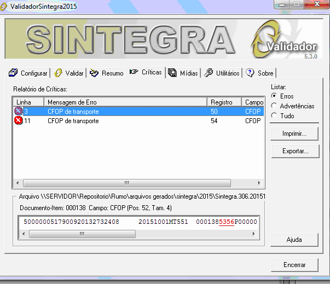Click the Encerrar button
The width and height of the screenshot is (330, 284).
[x=294, y=265]
